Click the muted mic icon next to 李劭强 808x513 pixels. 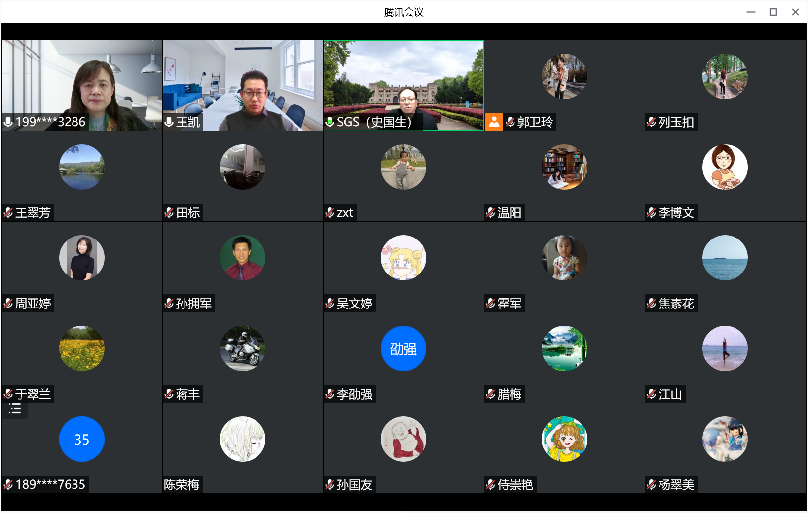(x=330, y=394)
